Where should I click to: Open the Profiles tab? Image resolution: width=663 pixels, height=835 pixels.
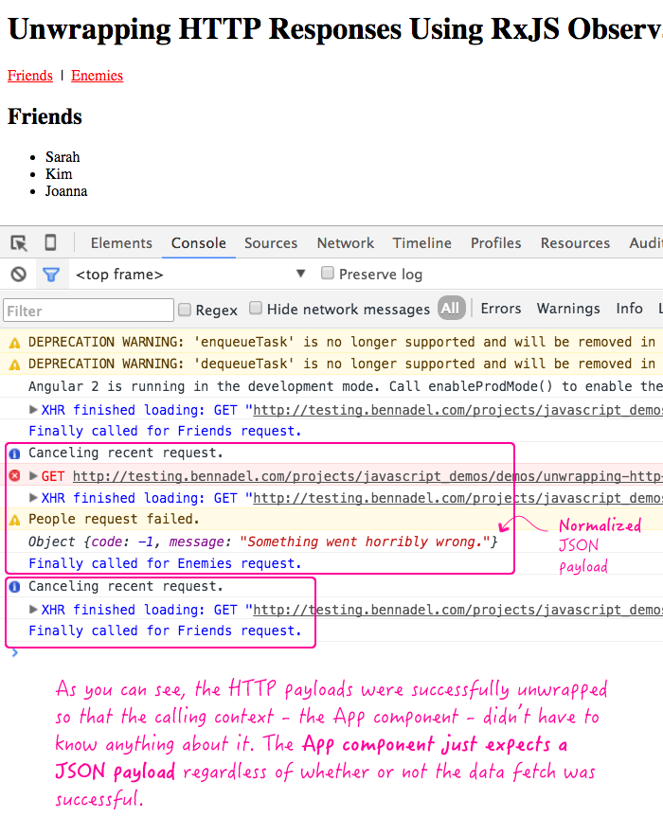(x=495, y=242)
